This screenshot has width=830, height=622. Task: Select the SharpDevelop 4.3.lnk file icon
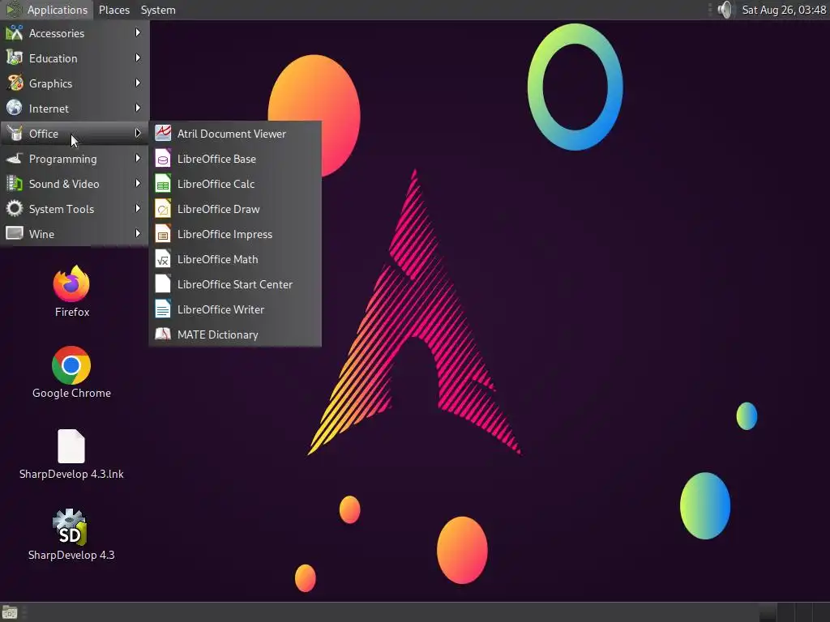pyautogui.click(x=71, y=446)
